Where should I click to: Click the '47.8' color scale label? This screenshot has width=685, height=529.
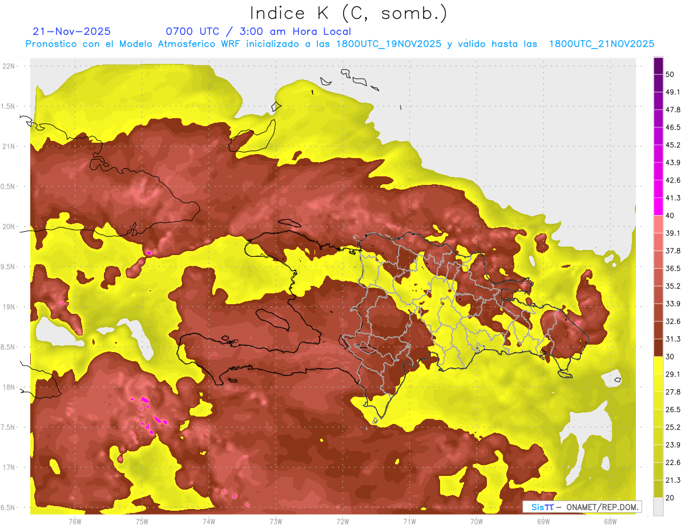[x=673, y=110]
